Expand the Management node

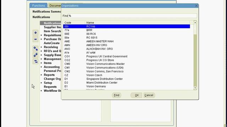point(41,59)
